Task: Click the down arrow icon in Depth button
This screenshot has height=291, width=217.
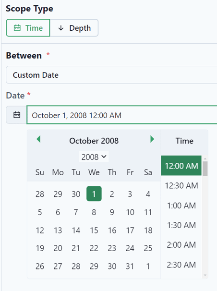Action: 60,28
